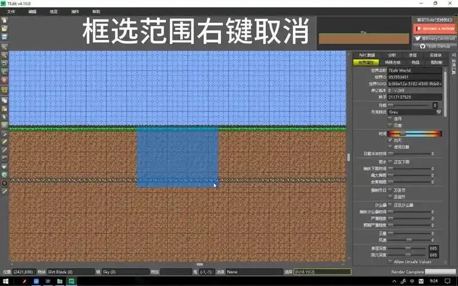
Task: Click the 世界ID field 953553461
Action: click(414, 77)
